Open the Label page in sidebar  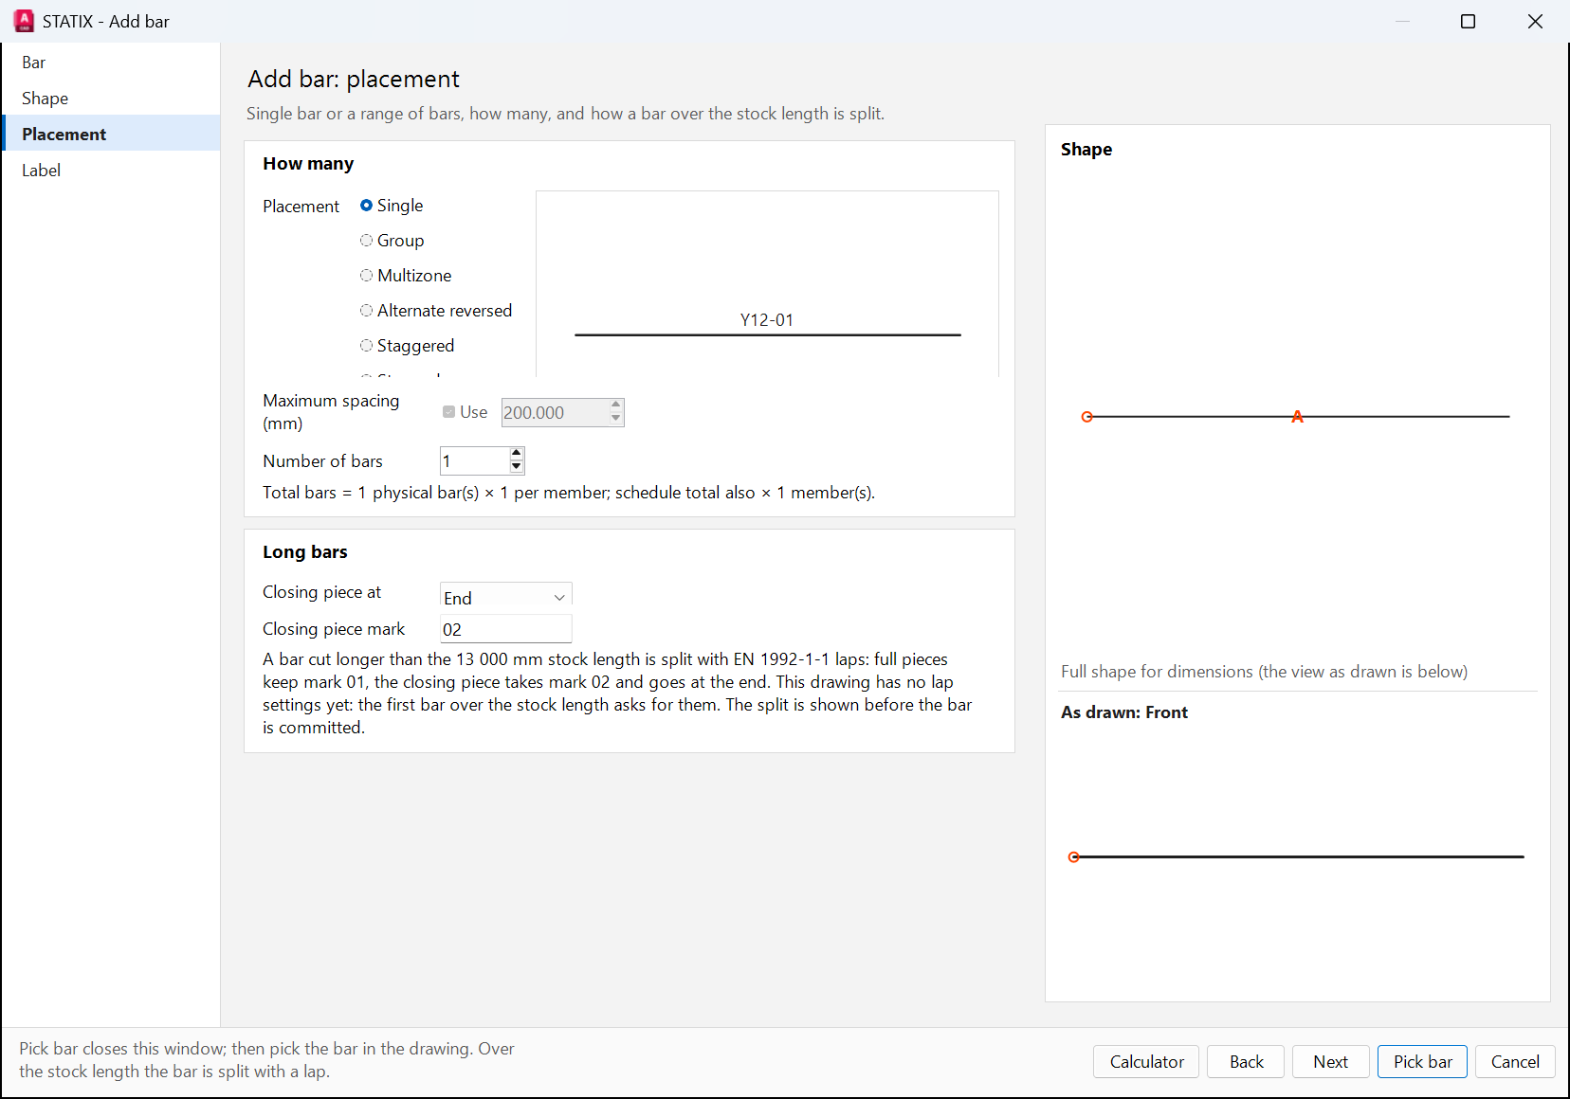(110, 171)
